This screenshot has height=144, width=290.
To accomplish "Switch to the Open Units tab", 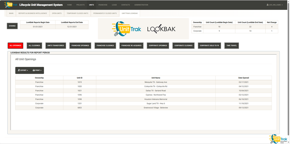I will coord(57,13).
